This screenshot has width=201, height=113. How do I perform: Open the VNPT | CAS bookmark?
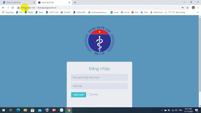point(52,12)
